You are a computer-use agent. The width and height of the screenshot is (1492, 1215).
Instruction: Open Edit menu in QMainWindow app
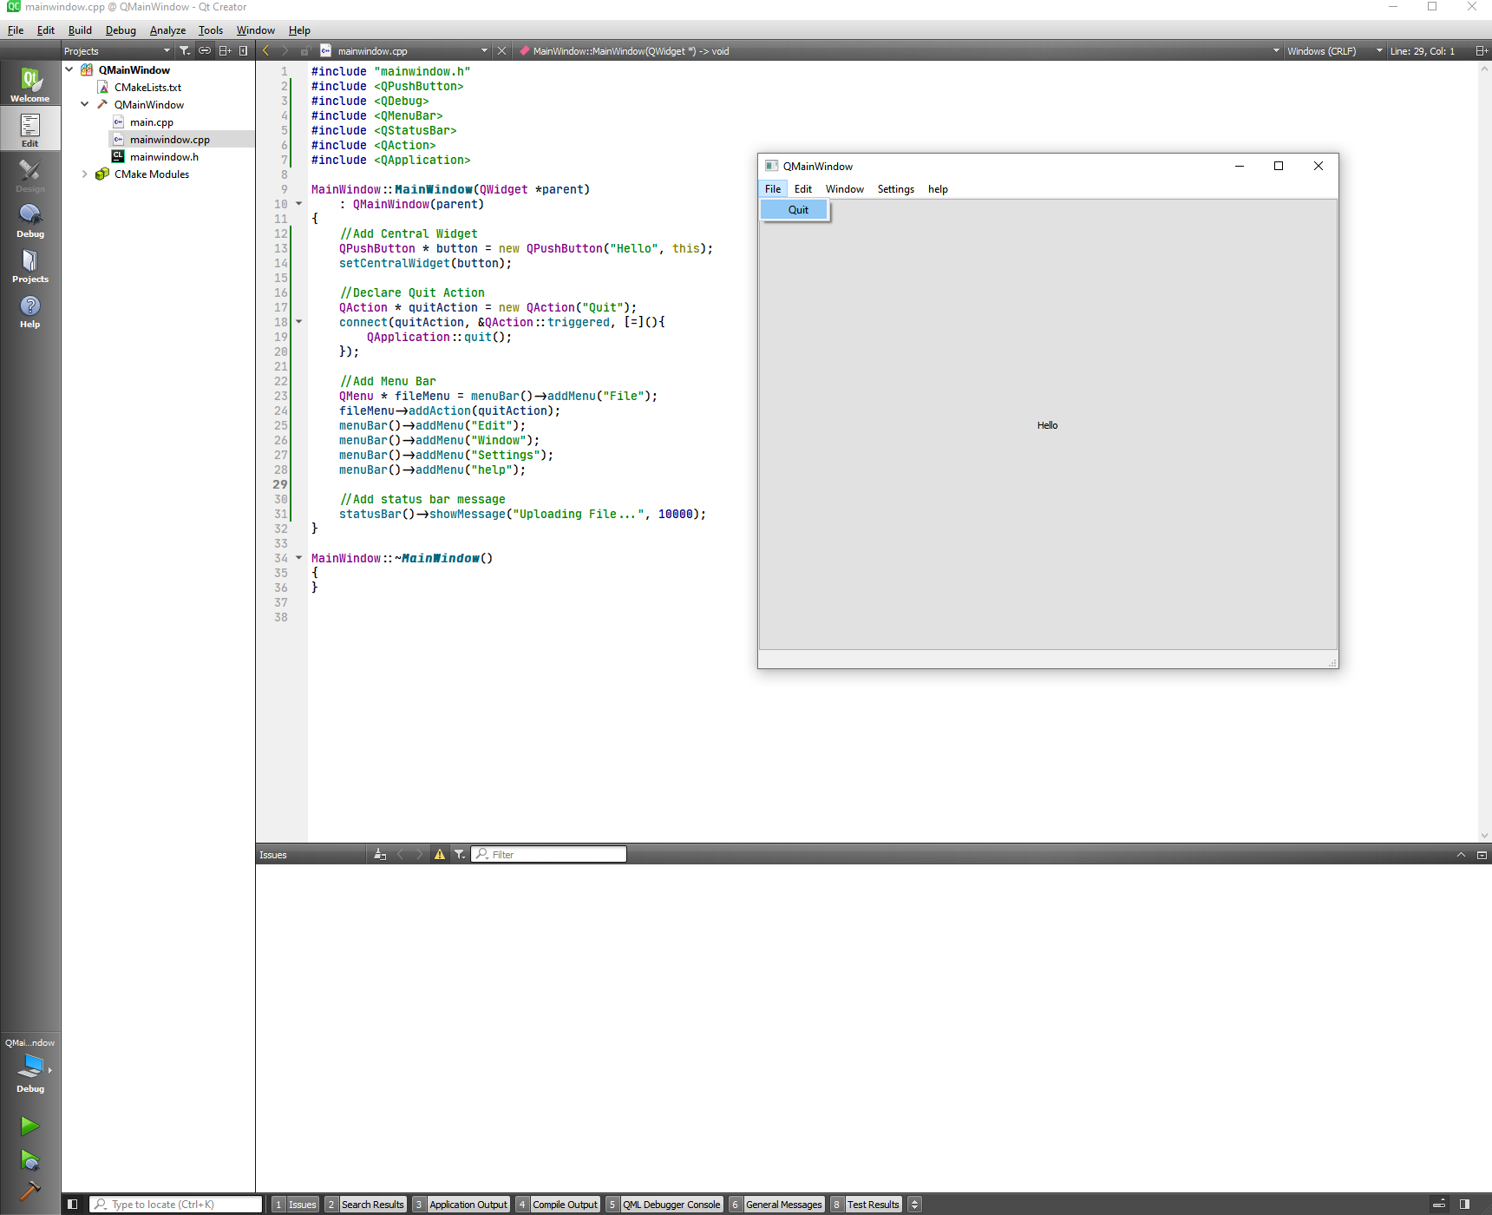point(803,189)
